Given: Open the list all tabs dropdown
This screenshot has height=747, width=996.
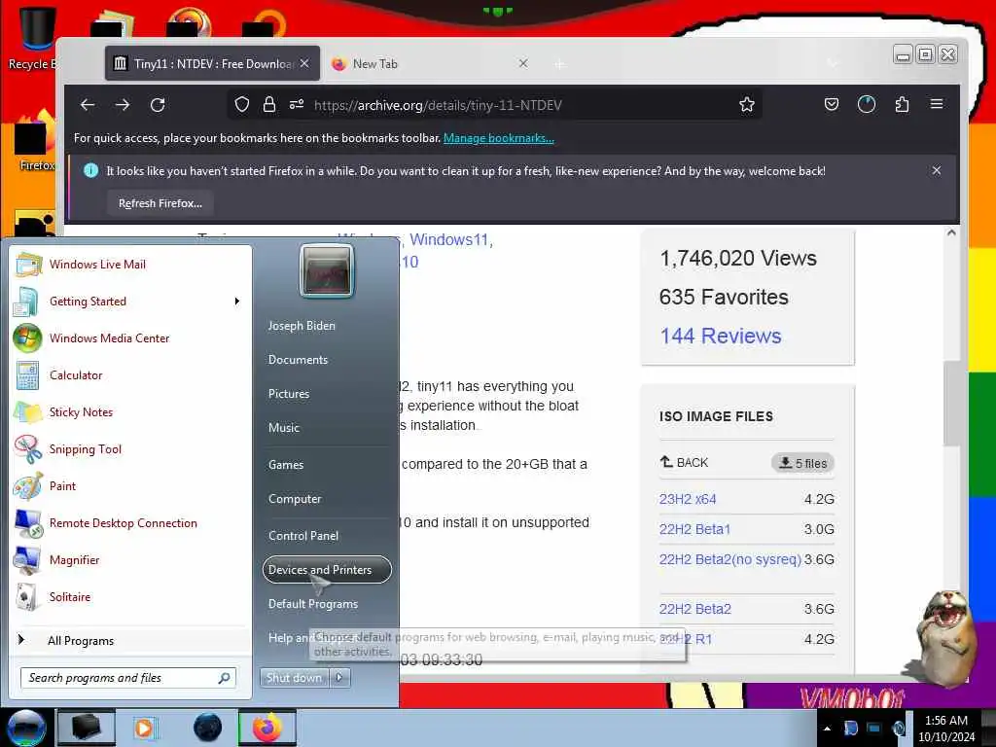Looking at the screenshot, I should [833, 63].
